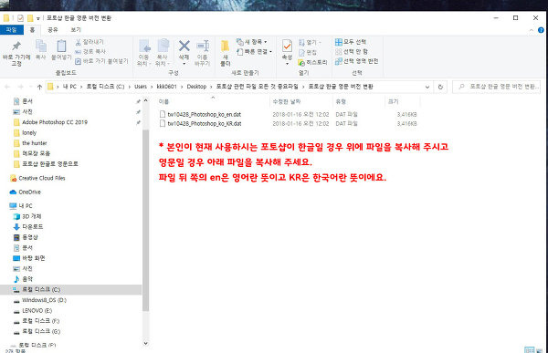The image size is (548, 353).
Task: Open the 파일 (File) tab
Action: (x=12, y=30)
